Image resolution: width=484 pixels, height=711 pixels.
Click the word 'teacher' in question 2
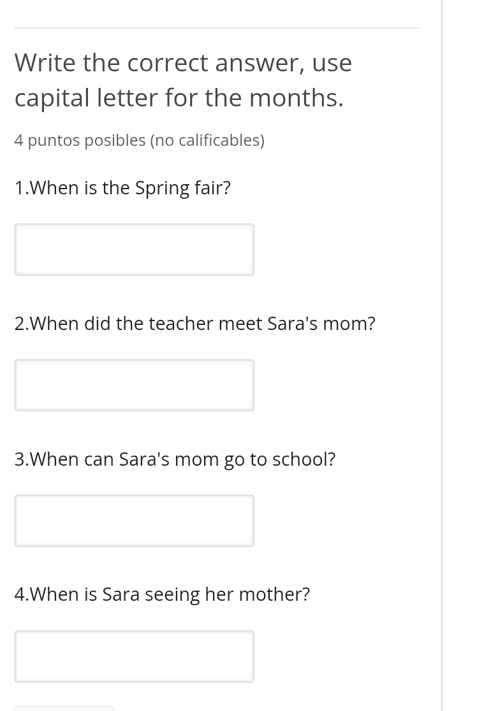(181, 324)
